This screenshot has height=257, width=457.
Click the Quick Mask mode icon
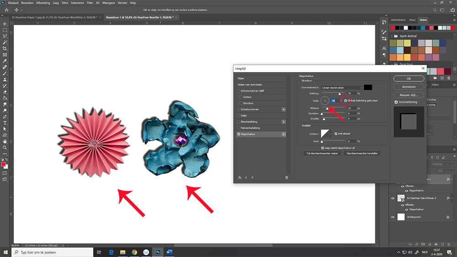tap(5, 173)
